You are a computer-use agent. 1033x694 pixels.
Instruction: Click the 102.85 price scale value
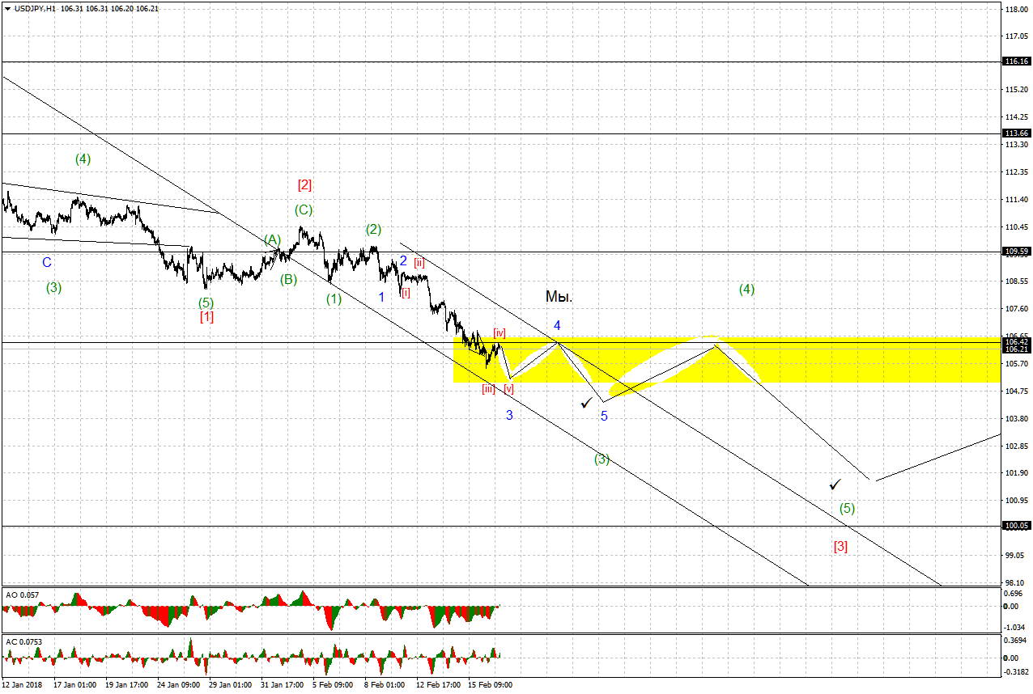tap(1016, 446)
